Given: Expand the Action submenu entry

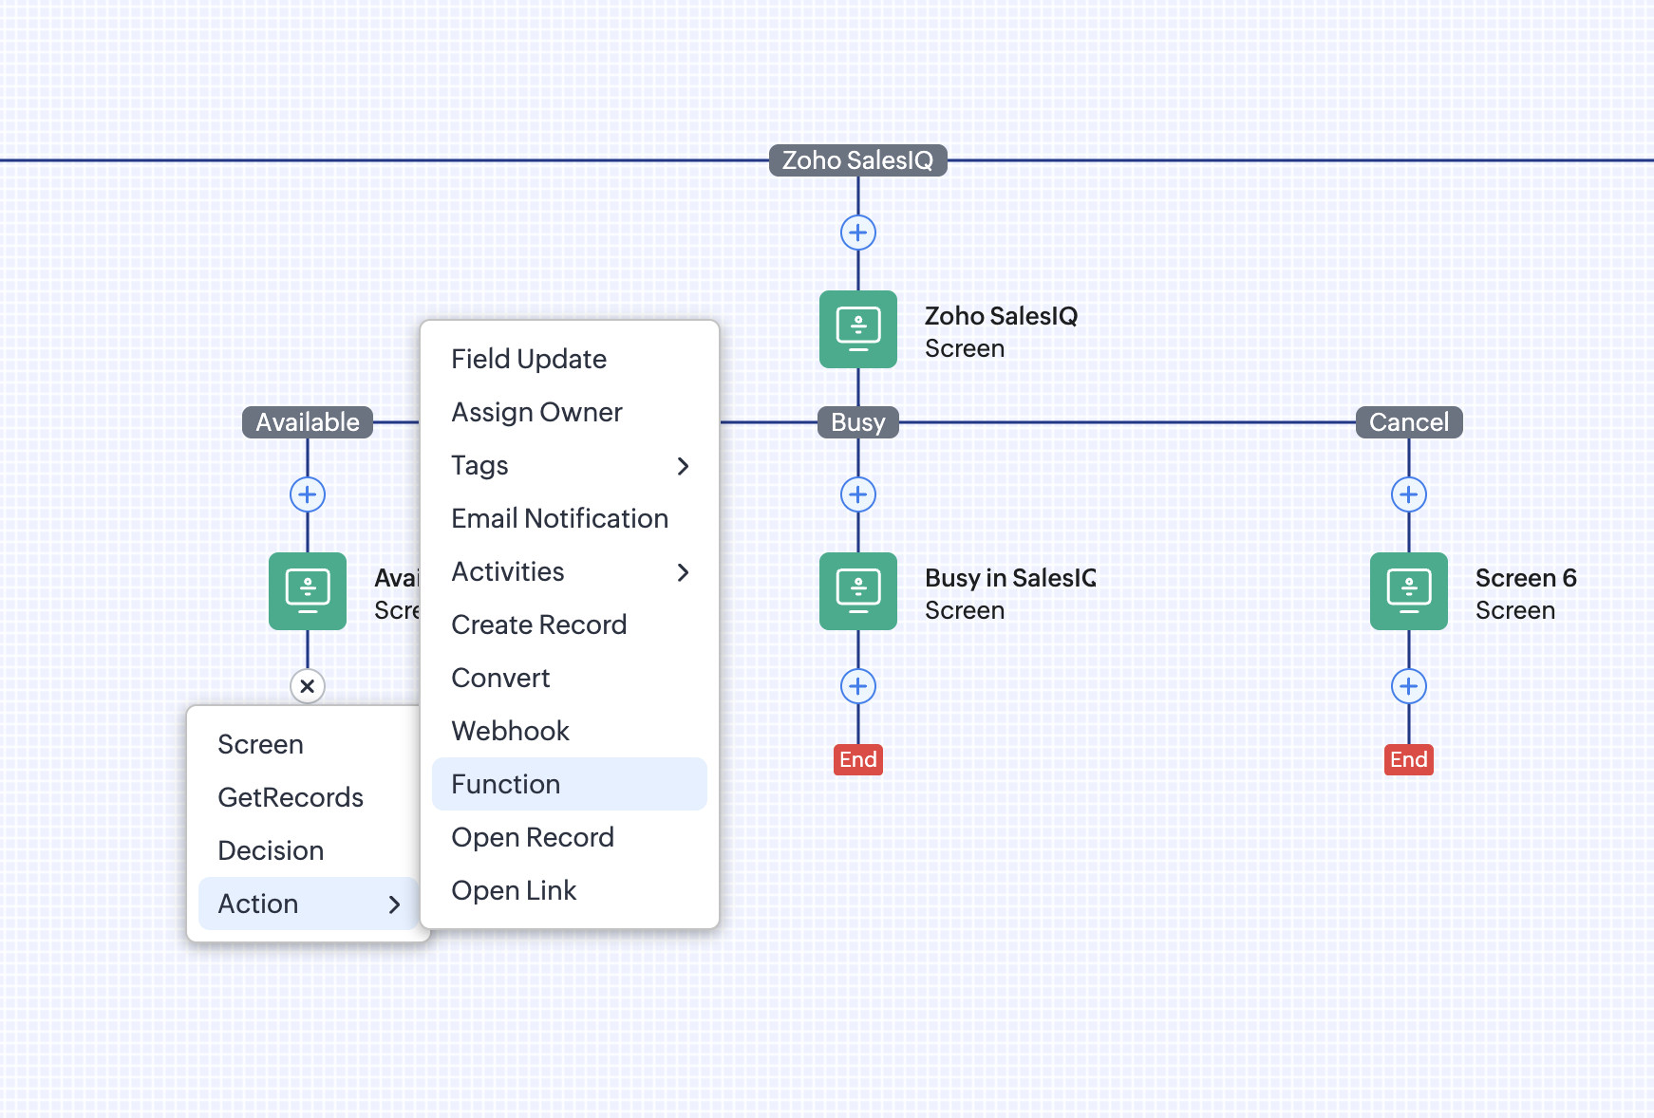Looking at the screenshot, I should 309,904.
